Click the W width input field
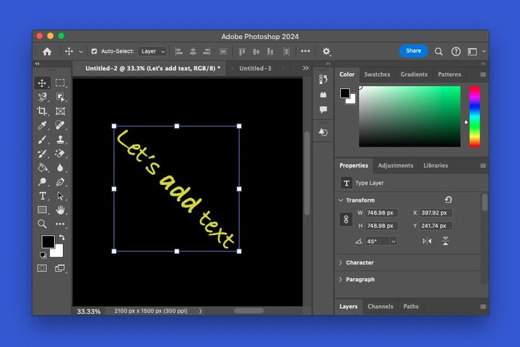Screen dimensions: 520x347 click(382, 213)
